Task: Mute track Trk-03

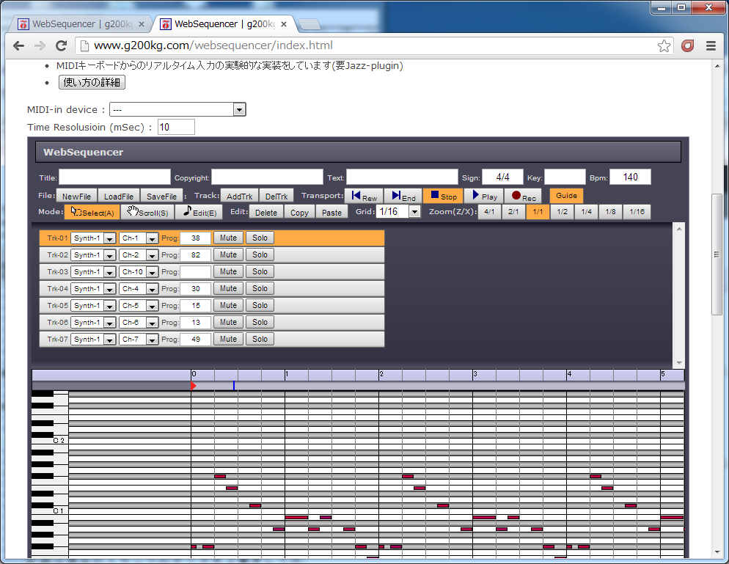Action: coord(228,271)
